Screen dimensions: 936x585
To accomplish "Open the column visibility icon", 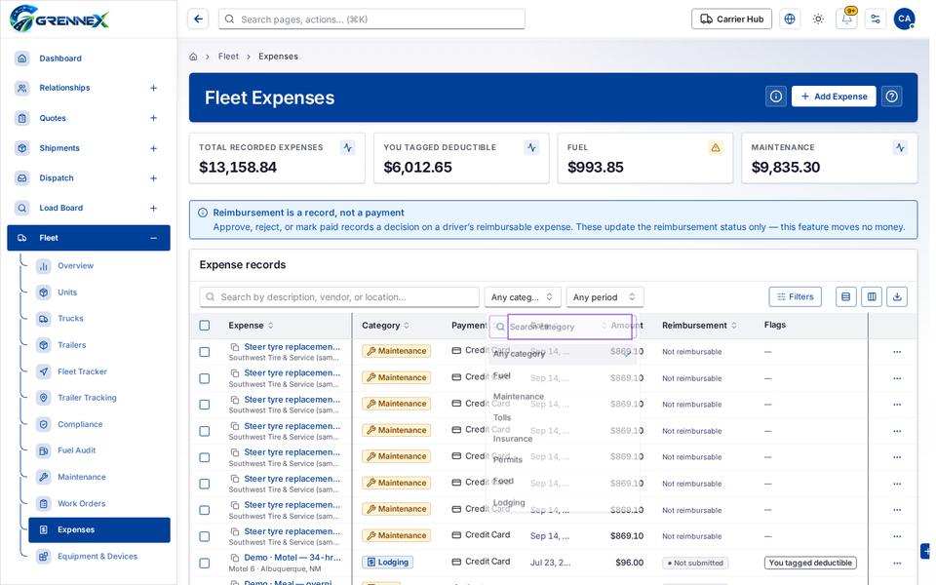I will 872,296.
